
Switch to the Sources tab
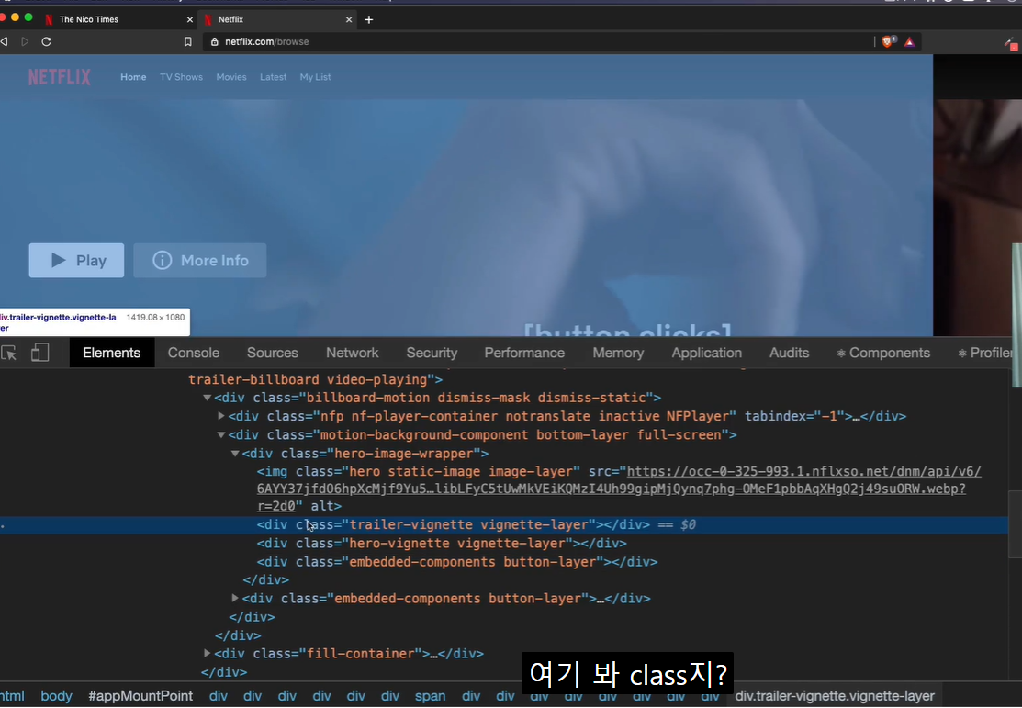click(x=273, y=353)
